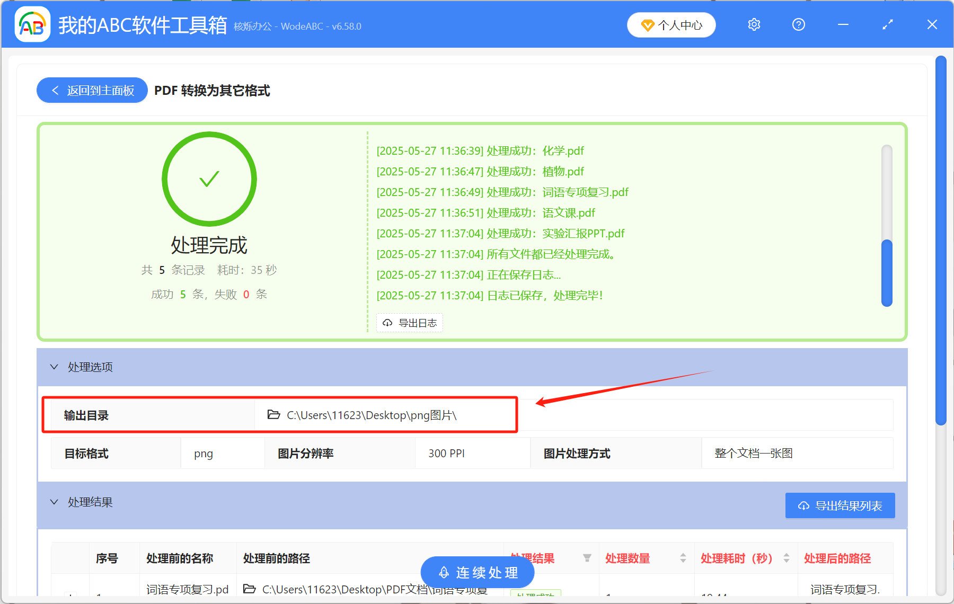This screenshot has height=604, width=954.
Task: Open the filter icon on the 处理结果 column
Action: coord(588,558)
